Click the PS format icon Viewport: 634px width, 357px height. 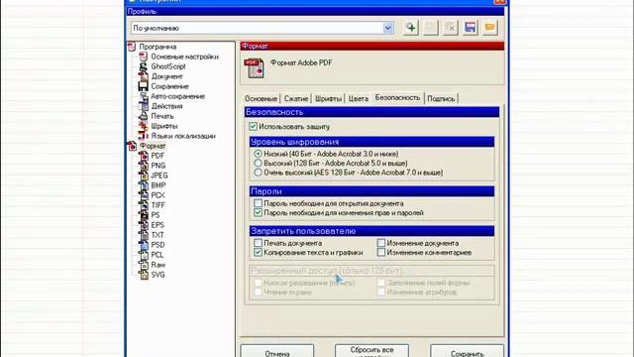click(143, 215)
